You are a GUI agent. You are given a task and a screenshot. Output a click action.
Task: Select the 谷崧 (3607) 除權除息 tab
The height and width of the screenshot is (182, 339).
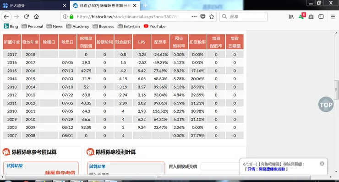[x=105, y=6]
